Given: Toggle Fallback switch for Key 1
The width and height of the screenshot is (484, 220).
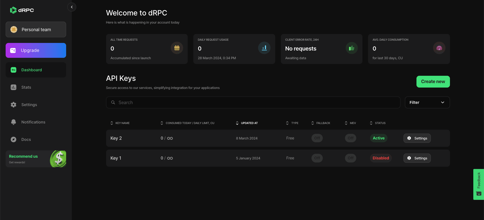Looking at the screenshot, I should tap(317, 158).
